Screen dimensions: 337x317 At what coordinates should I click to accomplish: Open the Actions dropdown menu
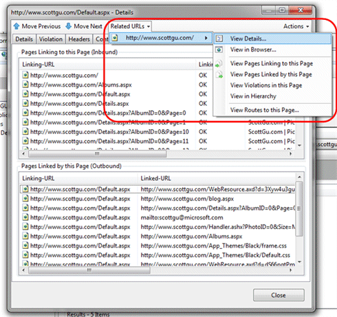click(x=296, y=26)
